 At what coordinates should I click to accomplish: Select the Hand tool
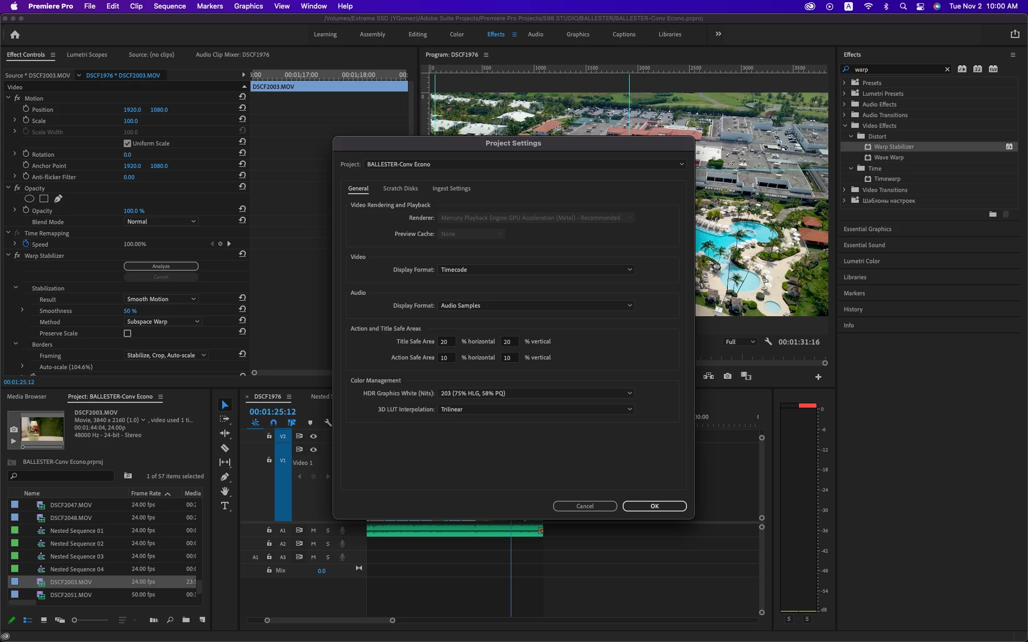(225, 491)
